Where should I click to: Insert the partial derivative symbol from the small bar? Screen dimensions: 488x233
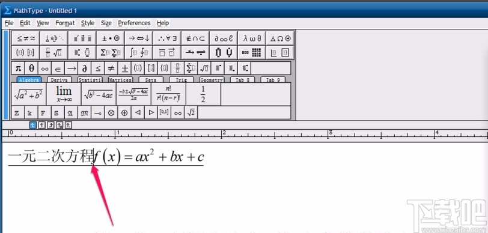[84, 68]
